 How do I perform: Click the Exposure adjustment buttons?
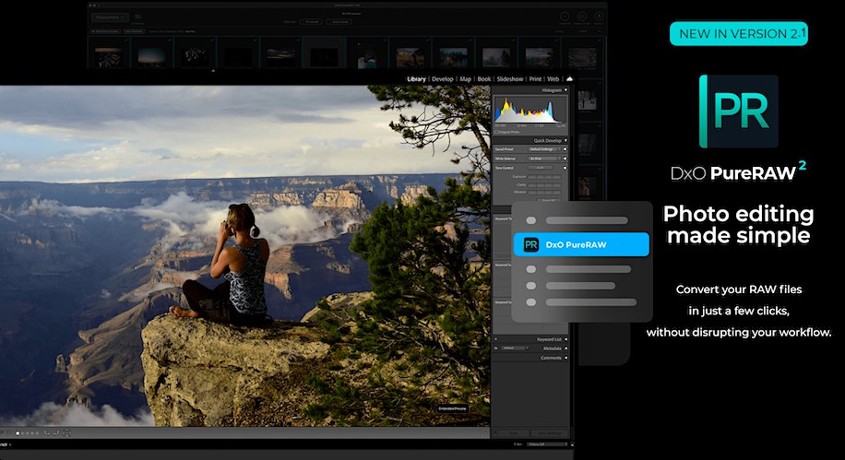coord(544,177)
